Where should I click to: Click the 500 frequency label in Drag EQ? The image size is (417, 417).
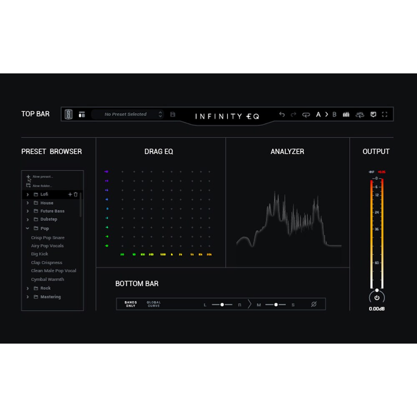click(x=163, y=254)
